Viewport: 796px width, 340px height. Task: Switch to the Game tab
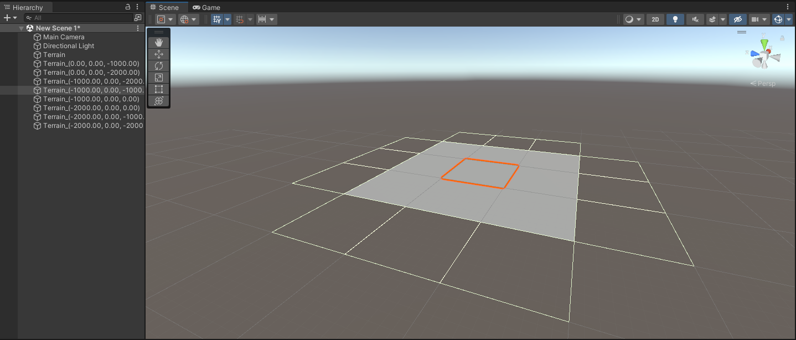[x=206, y=7]
